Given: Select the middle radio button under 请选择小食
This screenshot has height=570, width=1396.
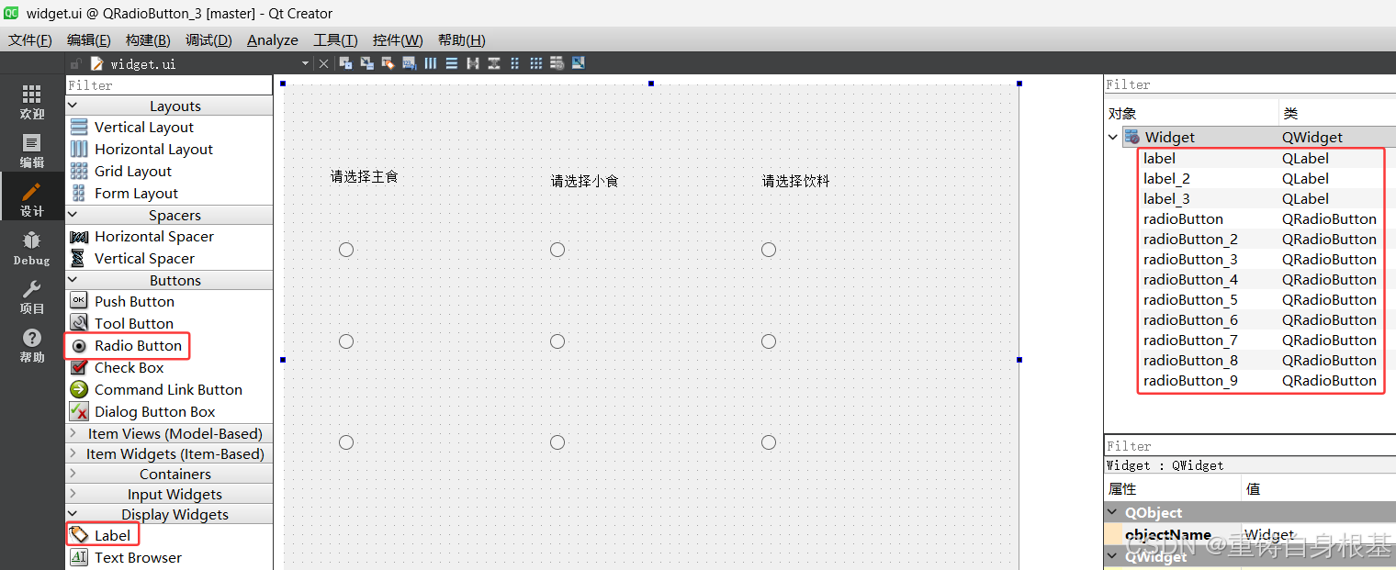Looking at the screenshot, I should coord(557,341).
